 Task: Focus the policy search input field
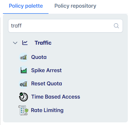point(65,26)
